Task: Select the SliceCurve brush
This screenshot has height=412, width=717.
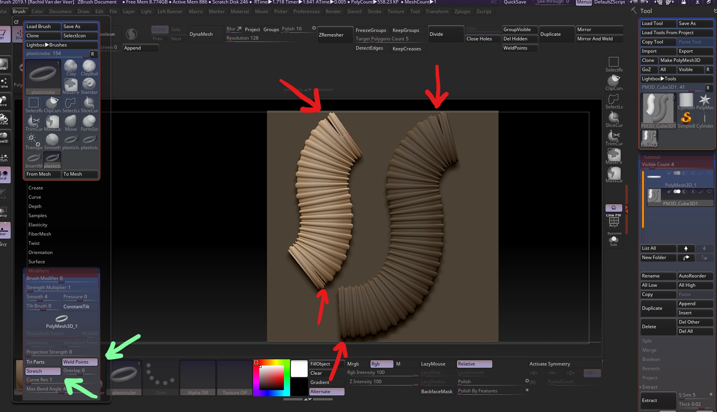Action: click(x=89, y=104)
